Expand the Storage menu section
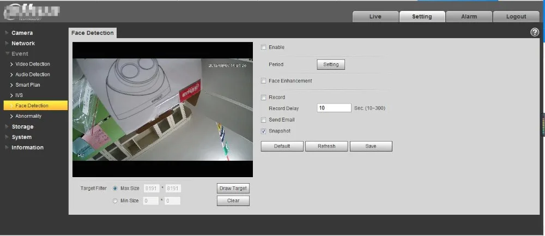 pyautogui.click(x=22, y=127)
